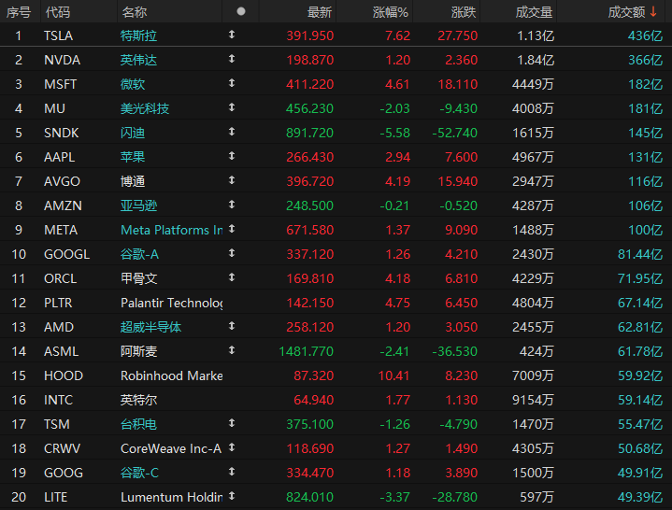This screenshot has height=510, width=672.
Task: Sort by the 涨跌 column header
Action: click(x=464, y=12)
